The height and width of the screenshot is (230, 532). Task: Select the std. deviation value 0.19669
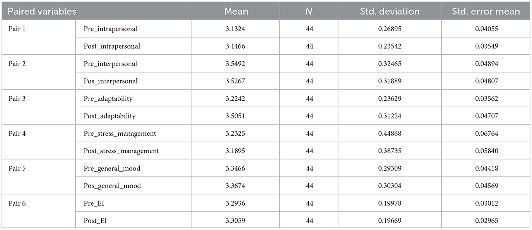pos(390,220)
